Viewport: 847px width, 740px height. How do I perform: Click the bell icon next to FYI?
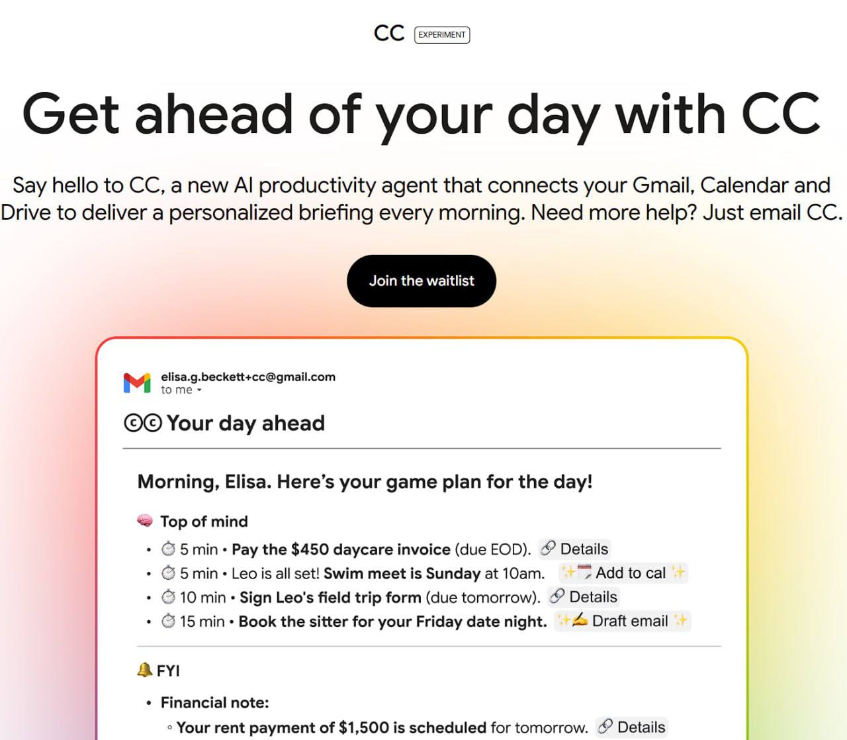click(144, 671)
